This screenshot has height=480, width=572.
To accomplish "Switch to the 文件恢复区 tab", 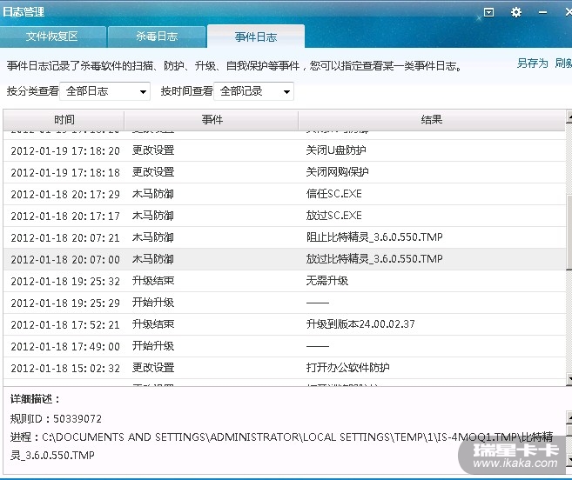I will point(52,37).
